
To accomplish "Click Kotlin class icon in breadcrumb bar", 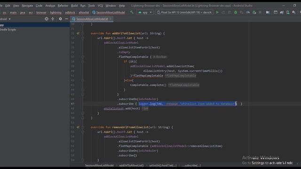I will pyautogui.click(x=94, y=13).
